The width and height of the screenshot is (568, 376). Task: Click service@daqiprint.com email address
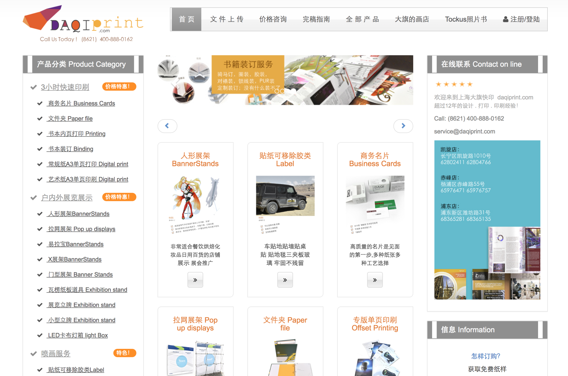click(x=465, y=132)
